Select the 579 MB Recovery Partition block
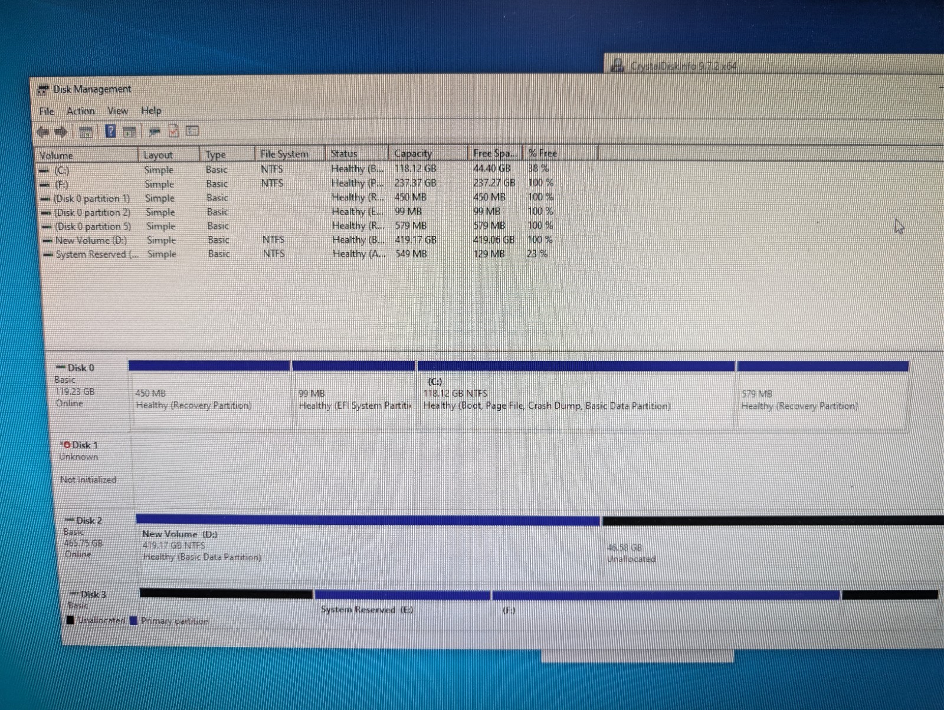The image size is (944, 710). click(822, 395)
